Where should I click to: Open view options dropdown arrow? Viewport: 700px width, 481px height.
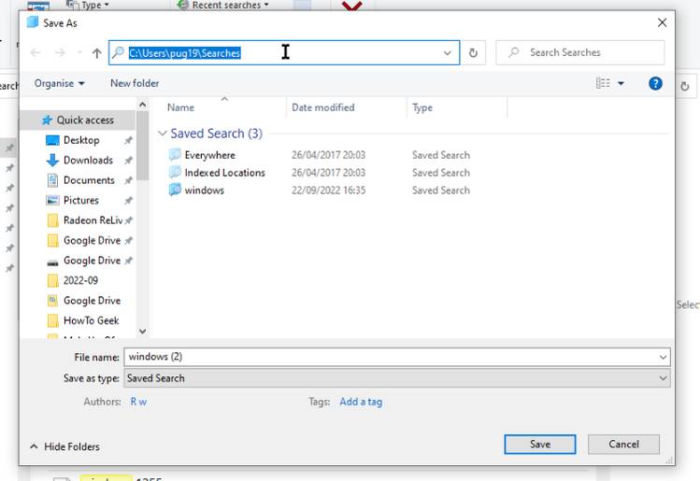click(621, 83)
